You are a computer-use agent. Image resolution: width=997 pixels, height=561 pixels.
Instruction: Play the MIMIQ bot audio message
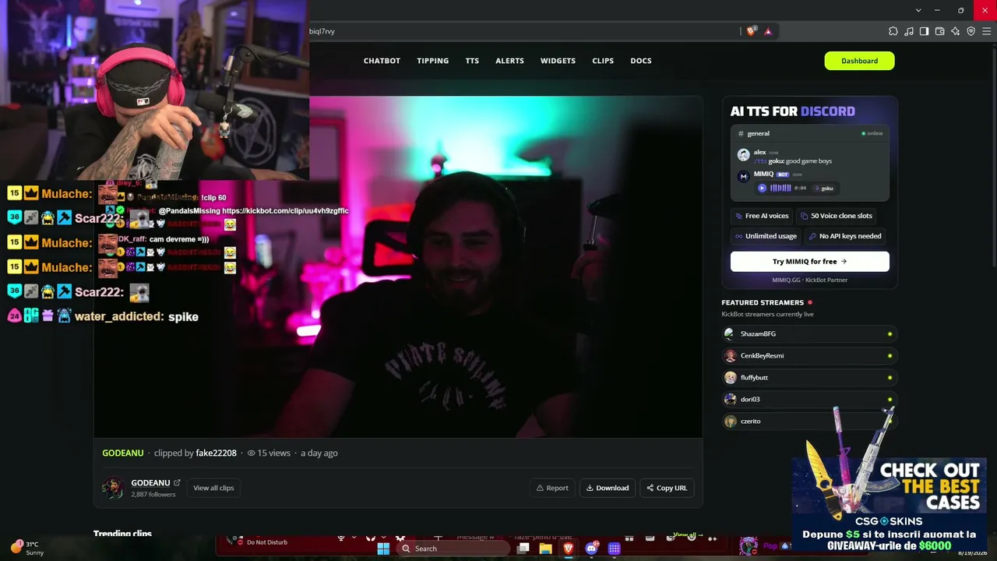[763, 188]
